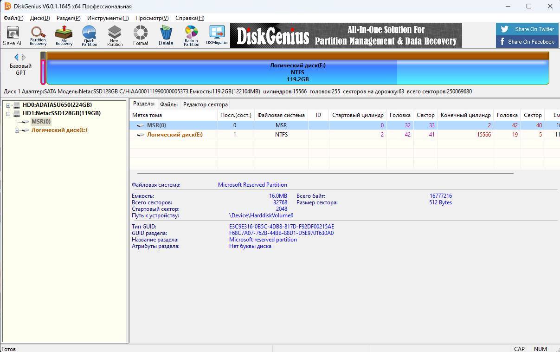560x352 pixels.
Task: Click the Format toolbar icon
Action: tap(141, 35)
